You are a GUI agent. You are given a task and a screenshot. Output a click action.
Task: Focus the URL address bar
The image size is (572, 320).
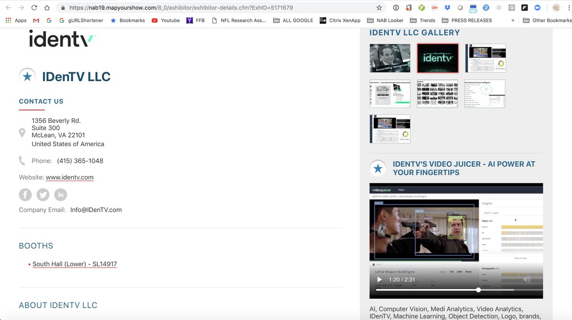(x=222, y=8)
